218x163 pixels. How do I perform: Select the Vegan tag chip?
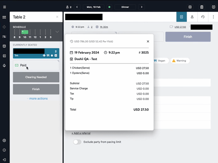point(160,61)
